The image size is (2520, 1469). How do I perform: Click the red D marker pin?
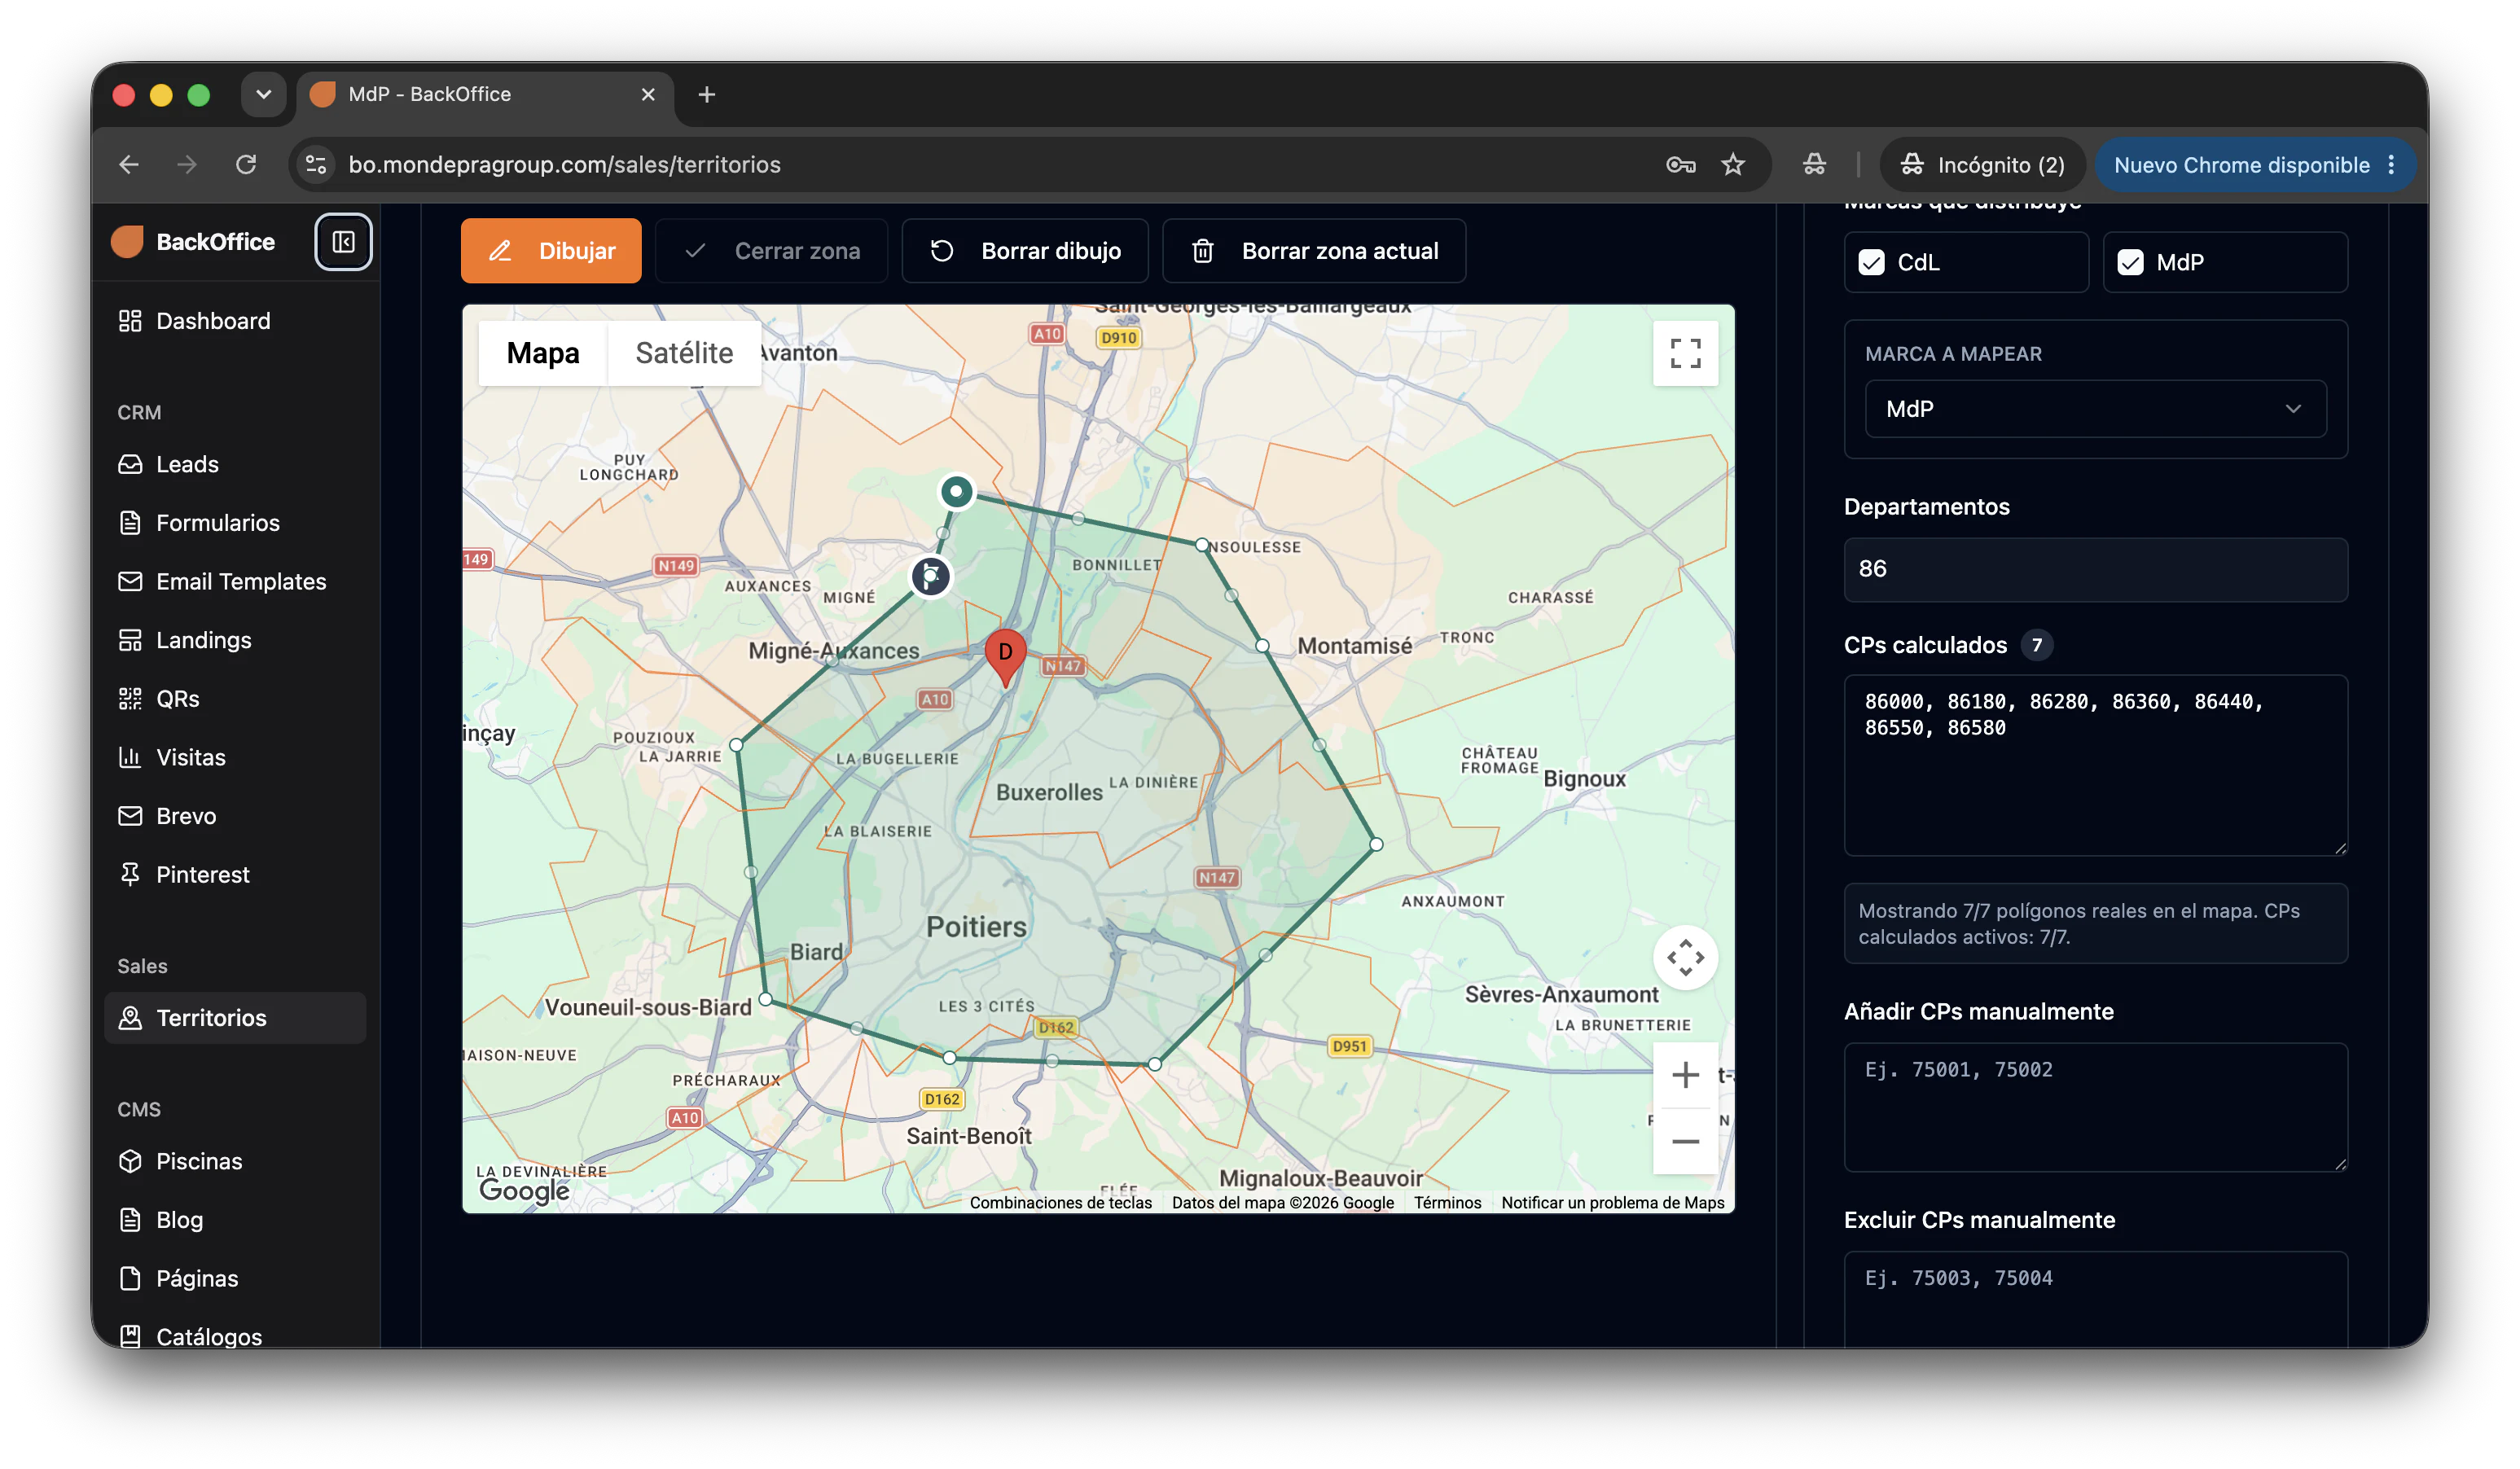tap(1005, 655)
